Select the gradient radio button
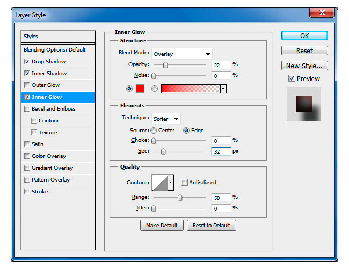 [155, 89]
